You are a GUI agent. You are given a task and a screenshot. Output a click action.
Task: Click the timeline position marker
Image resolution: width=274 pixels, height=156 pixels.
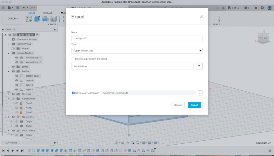click(155, 150)
